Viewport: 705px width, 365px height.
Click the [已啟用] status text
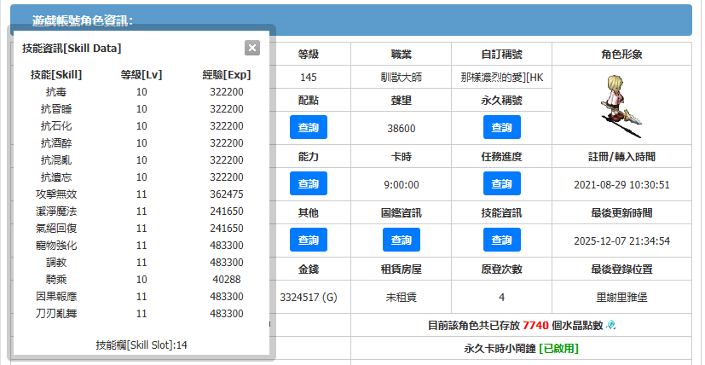point(558,348)
